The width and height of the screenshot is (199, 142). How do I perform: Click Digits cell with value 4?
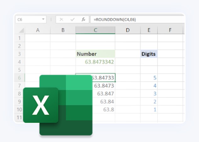coord(149,86)
